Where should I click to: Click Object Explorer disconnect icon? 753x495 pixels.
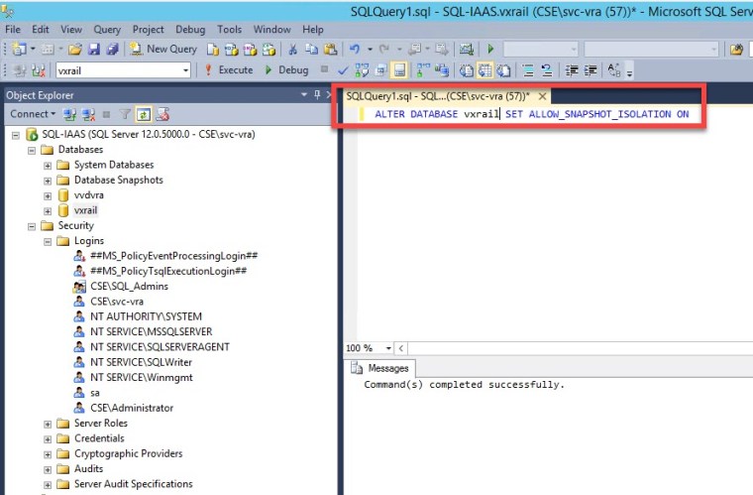point(88,114)
